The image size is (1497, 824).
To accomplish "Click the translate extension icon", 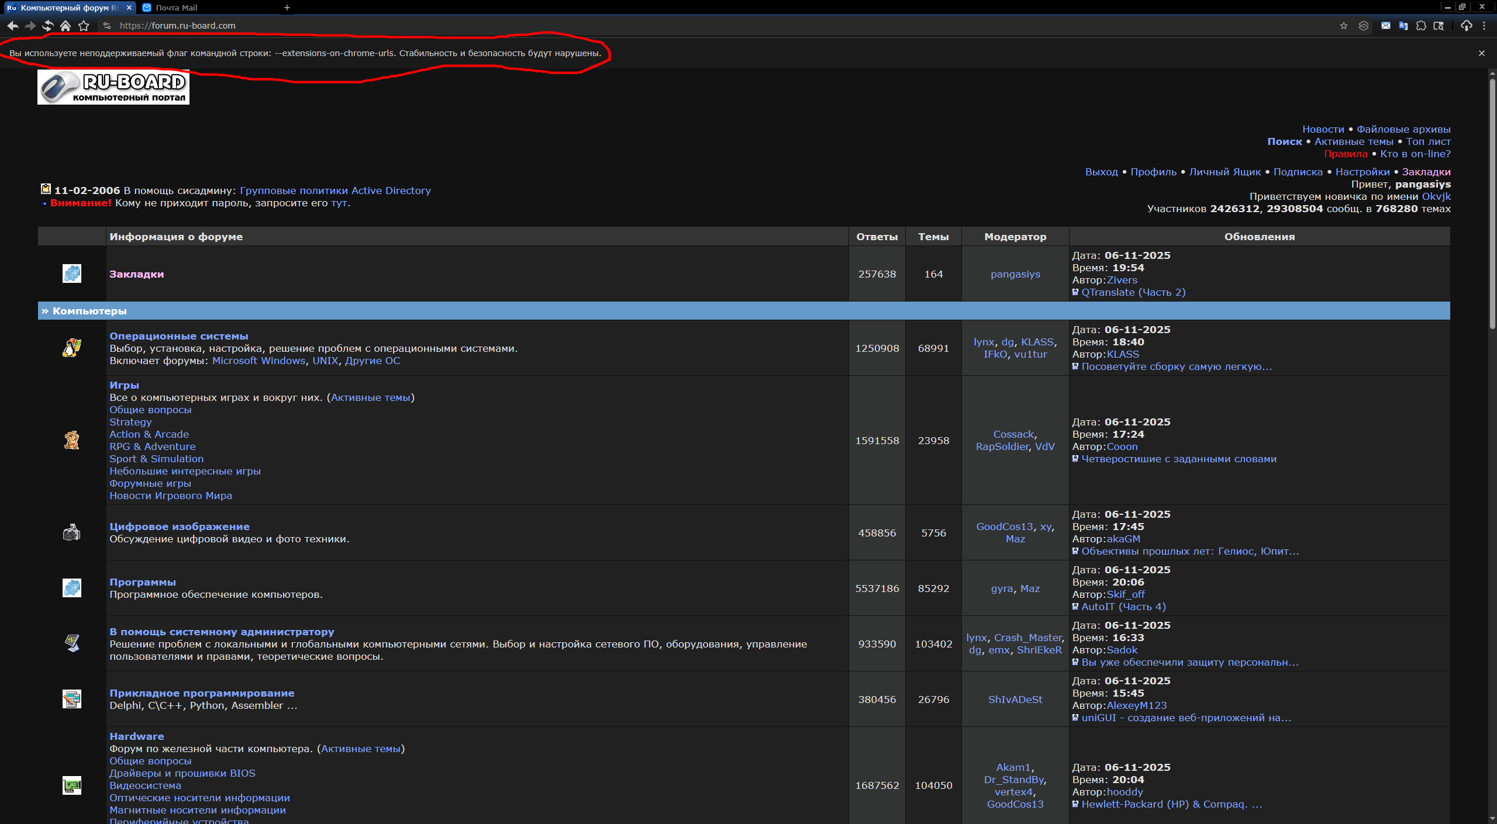I will tap(1403, 26).
